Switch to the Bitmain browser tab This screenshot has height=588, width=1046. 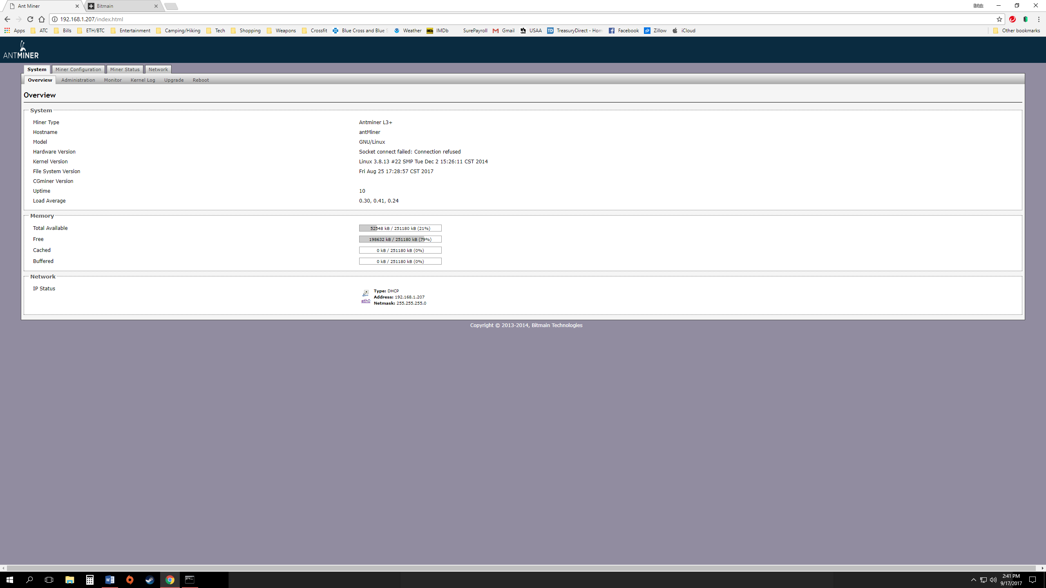click(x=123, y=6)
